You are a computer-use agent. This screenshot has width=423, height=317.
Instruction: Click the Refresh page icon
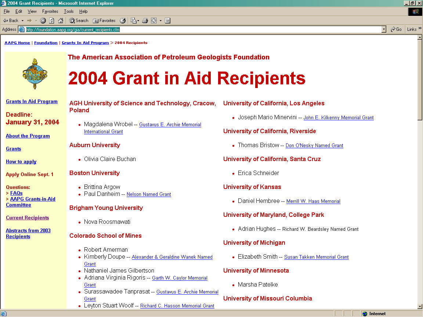[x=52, y=21]
